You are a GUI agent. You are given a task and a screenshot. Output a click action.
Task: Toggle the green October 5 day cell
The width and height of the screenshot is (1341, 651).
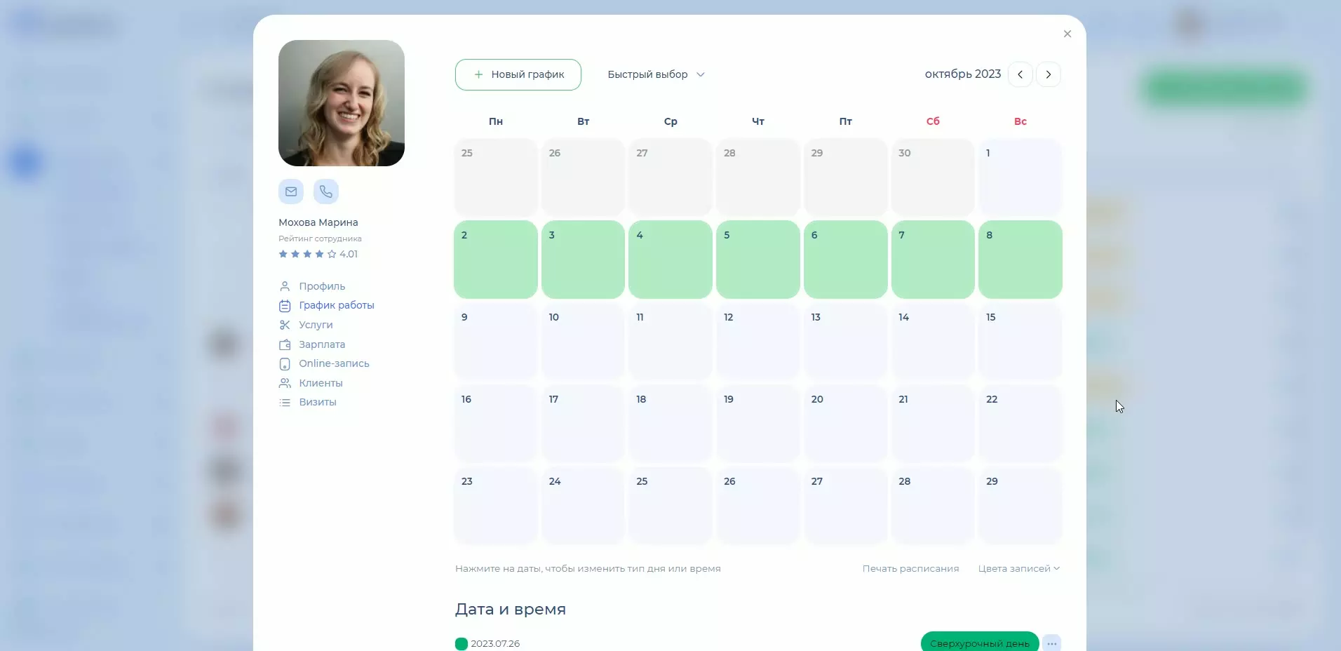757,260
